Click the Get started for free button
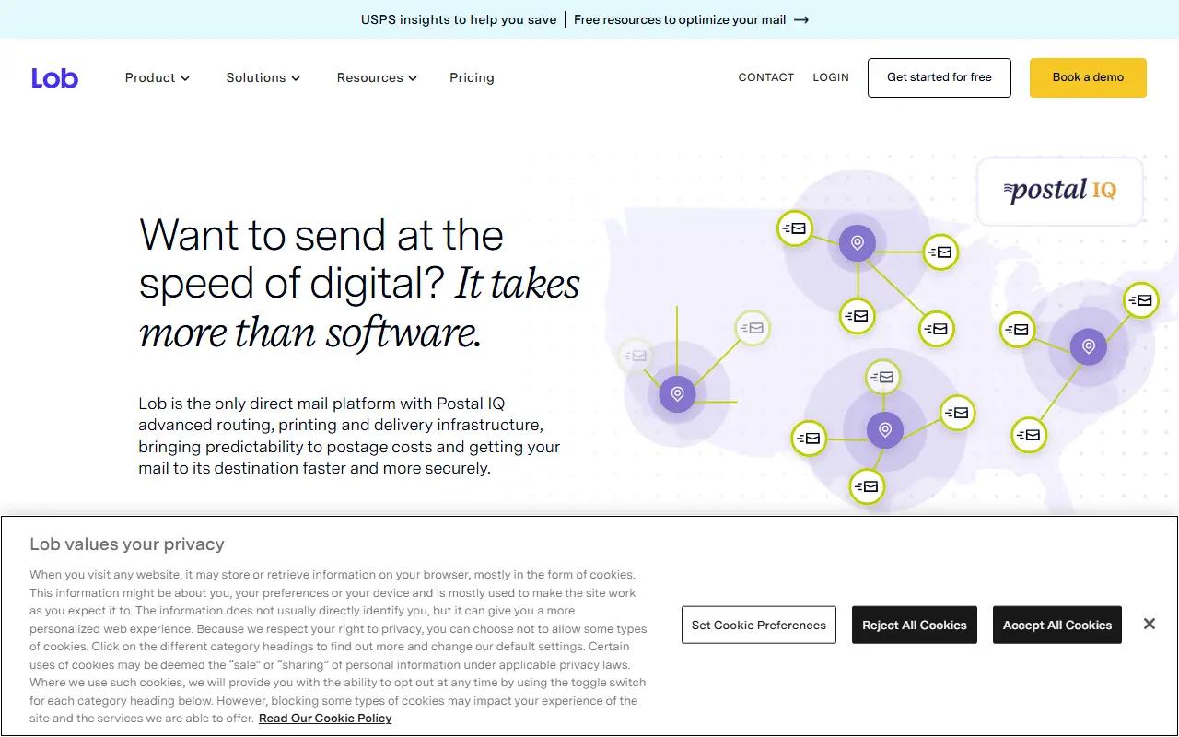This screenshot has height=737, width=1179. 940,77
